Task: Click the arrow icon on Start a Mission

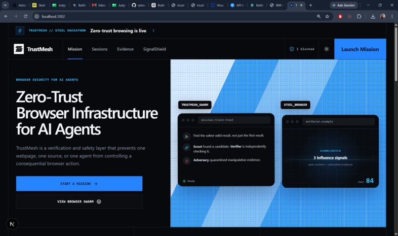Action: (96, 184)
